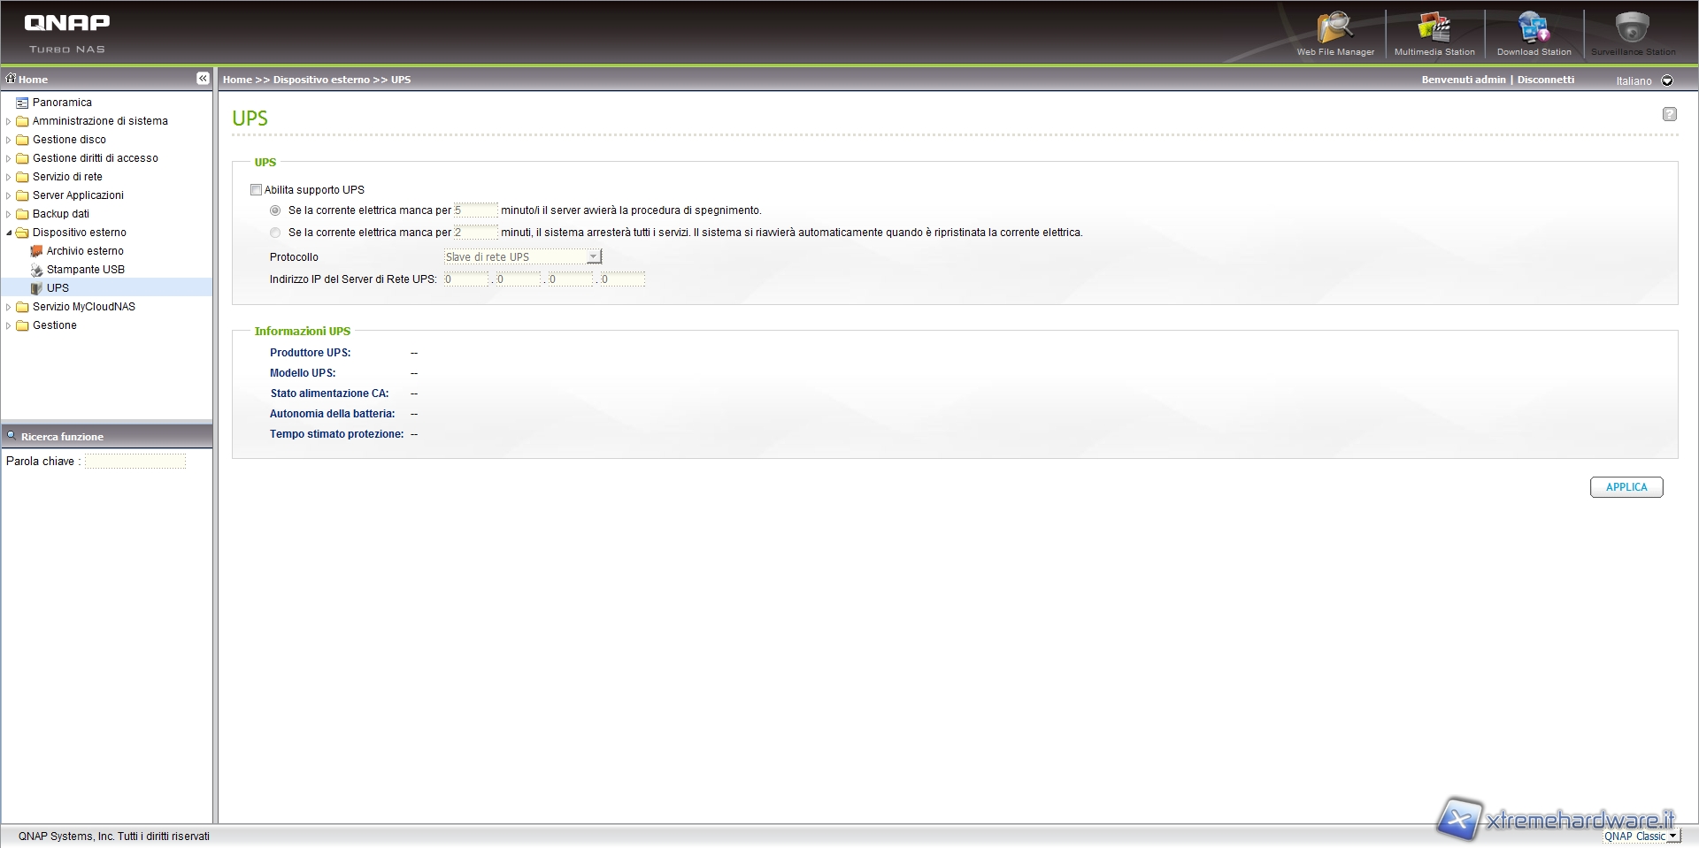Click the APPLICA button

click(x=1626, y=487)
